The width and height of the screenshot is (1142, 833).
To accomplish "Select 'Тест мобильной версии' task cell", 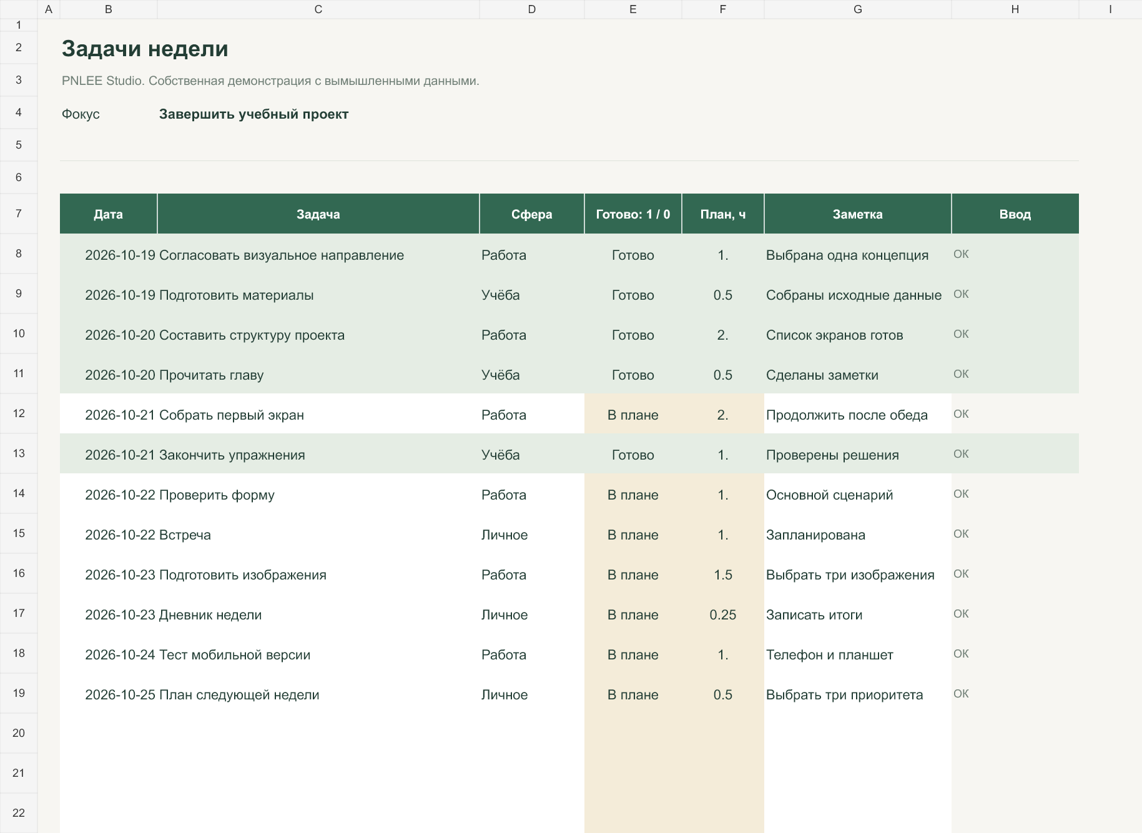I will pyautogui.click(x=318, y=654).
